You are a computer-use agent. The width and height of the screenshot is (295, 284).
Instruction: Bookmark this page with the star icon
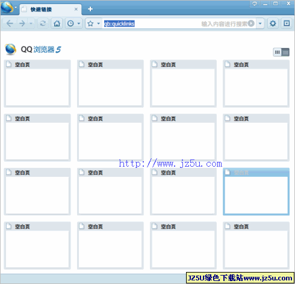[90, 23]
